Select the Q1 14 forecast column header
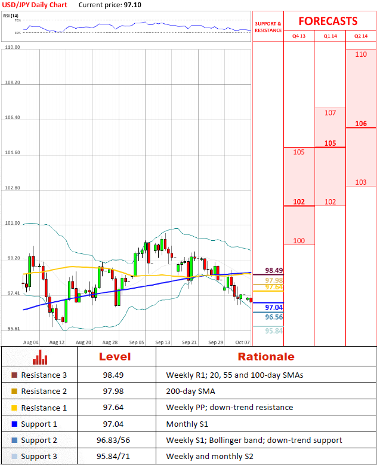The image size is (377, 465). pos(330,36)
